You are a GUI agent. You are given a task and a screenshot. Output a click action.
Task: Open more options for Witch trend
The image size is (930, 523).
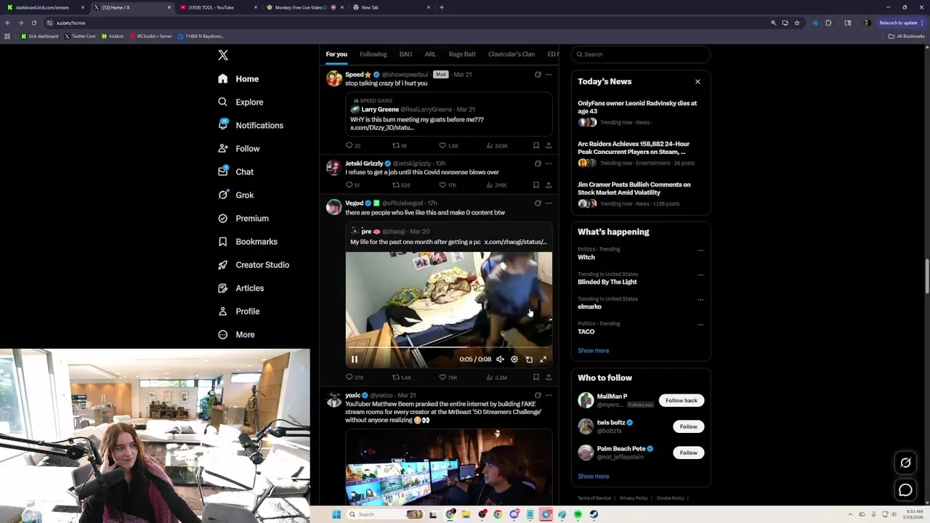point(700,251)
